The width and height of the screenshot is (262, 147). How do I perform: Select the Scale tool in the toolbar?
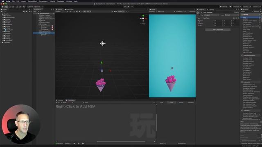coord(13,7)
